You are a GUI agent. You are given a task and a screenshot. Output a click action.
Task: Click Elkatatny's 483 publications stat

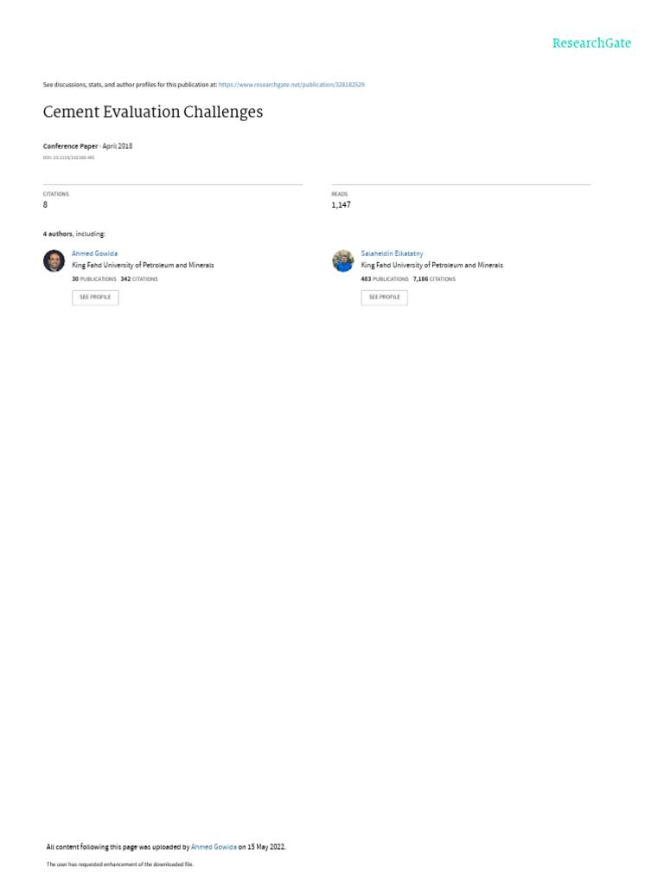click(385, 279)
